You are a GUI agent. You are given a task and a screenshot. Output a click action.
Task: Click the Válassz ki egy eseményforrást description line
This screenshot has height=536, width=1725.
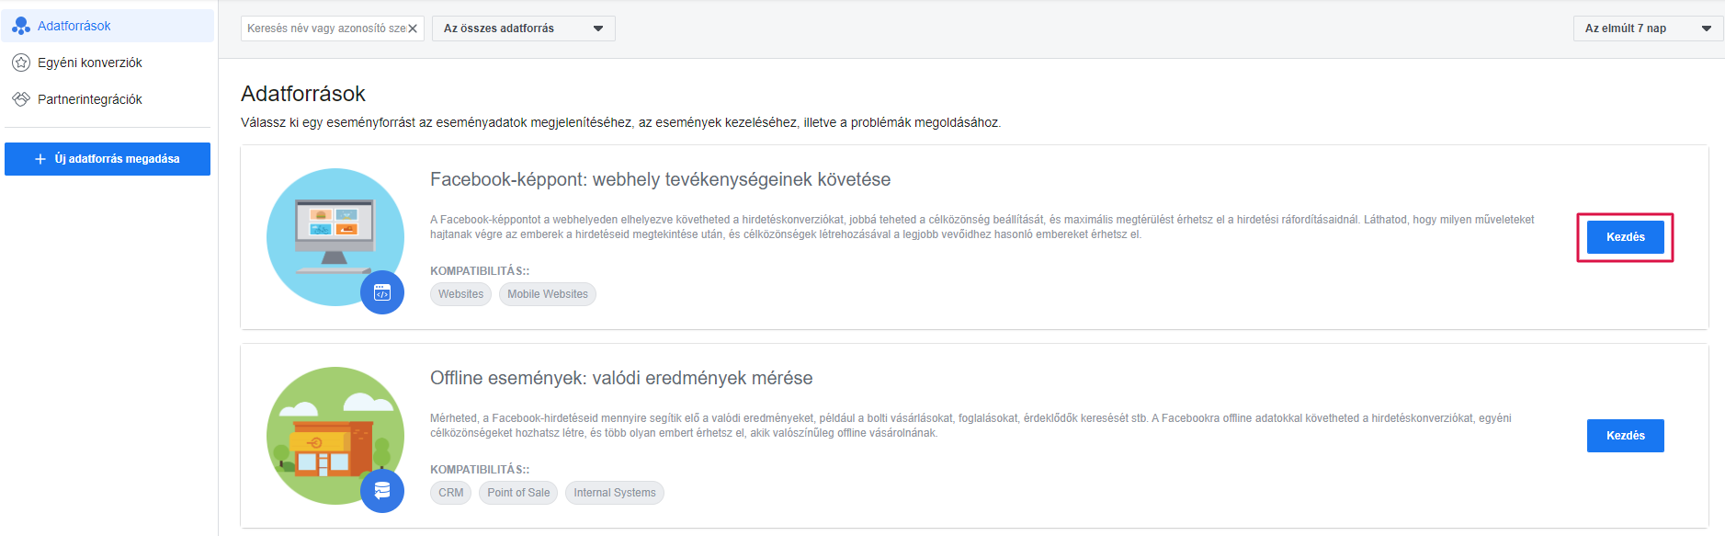[620, 122]
